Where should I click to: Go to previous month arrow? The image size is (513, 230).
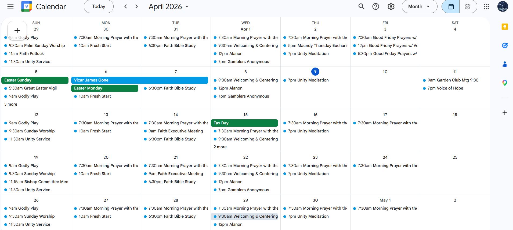(x=125, y=6)
